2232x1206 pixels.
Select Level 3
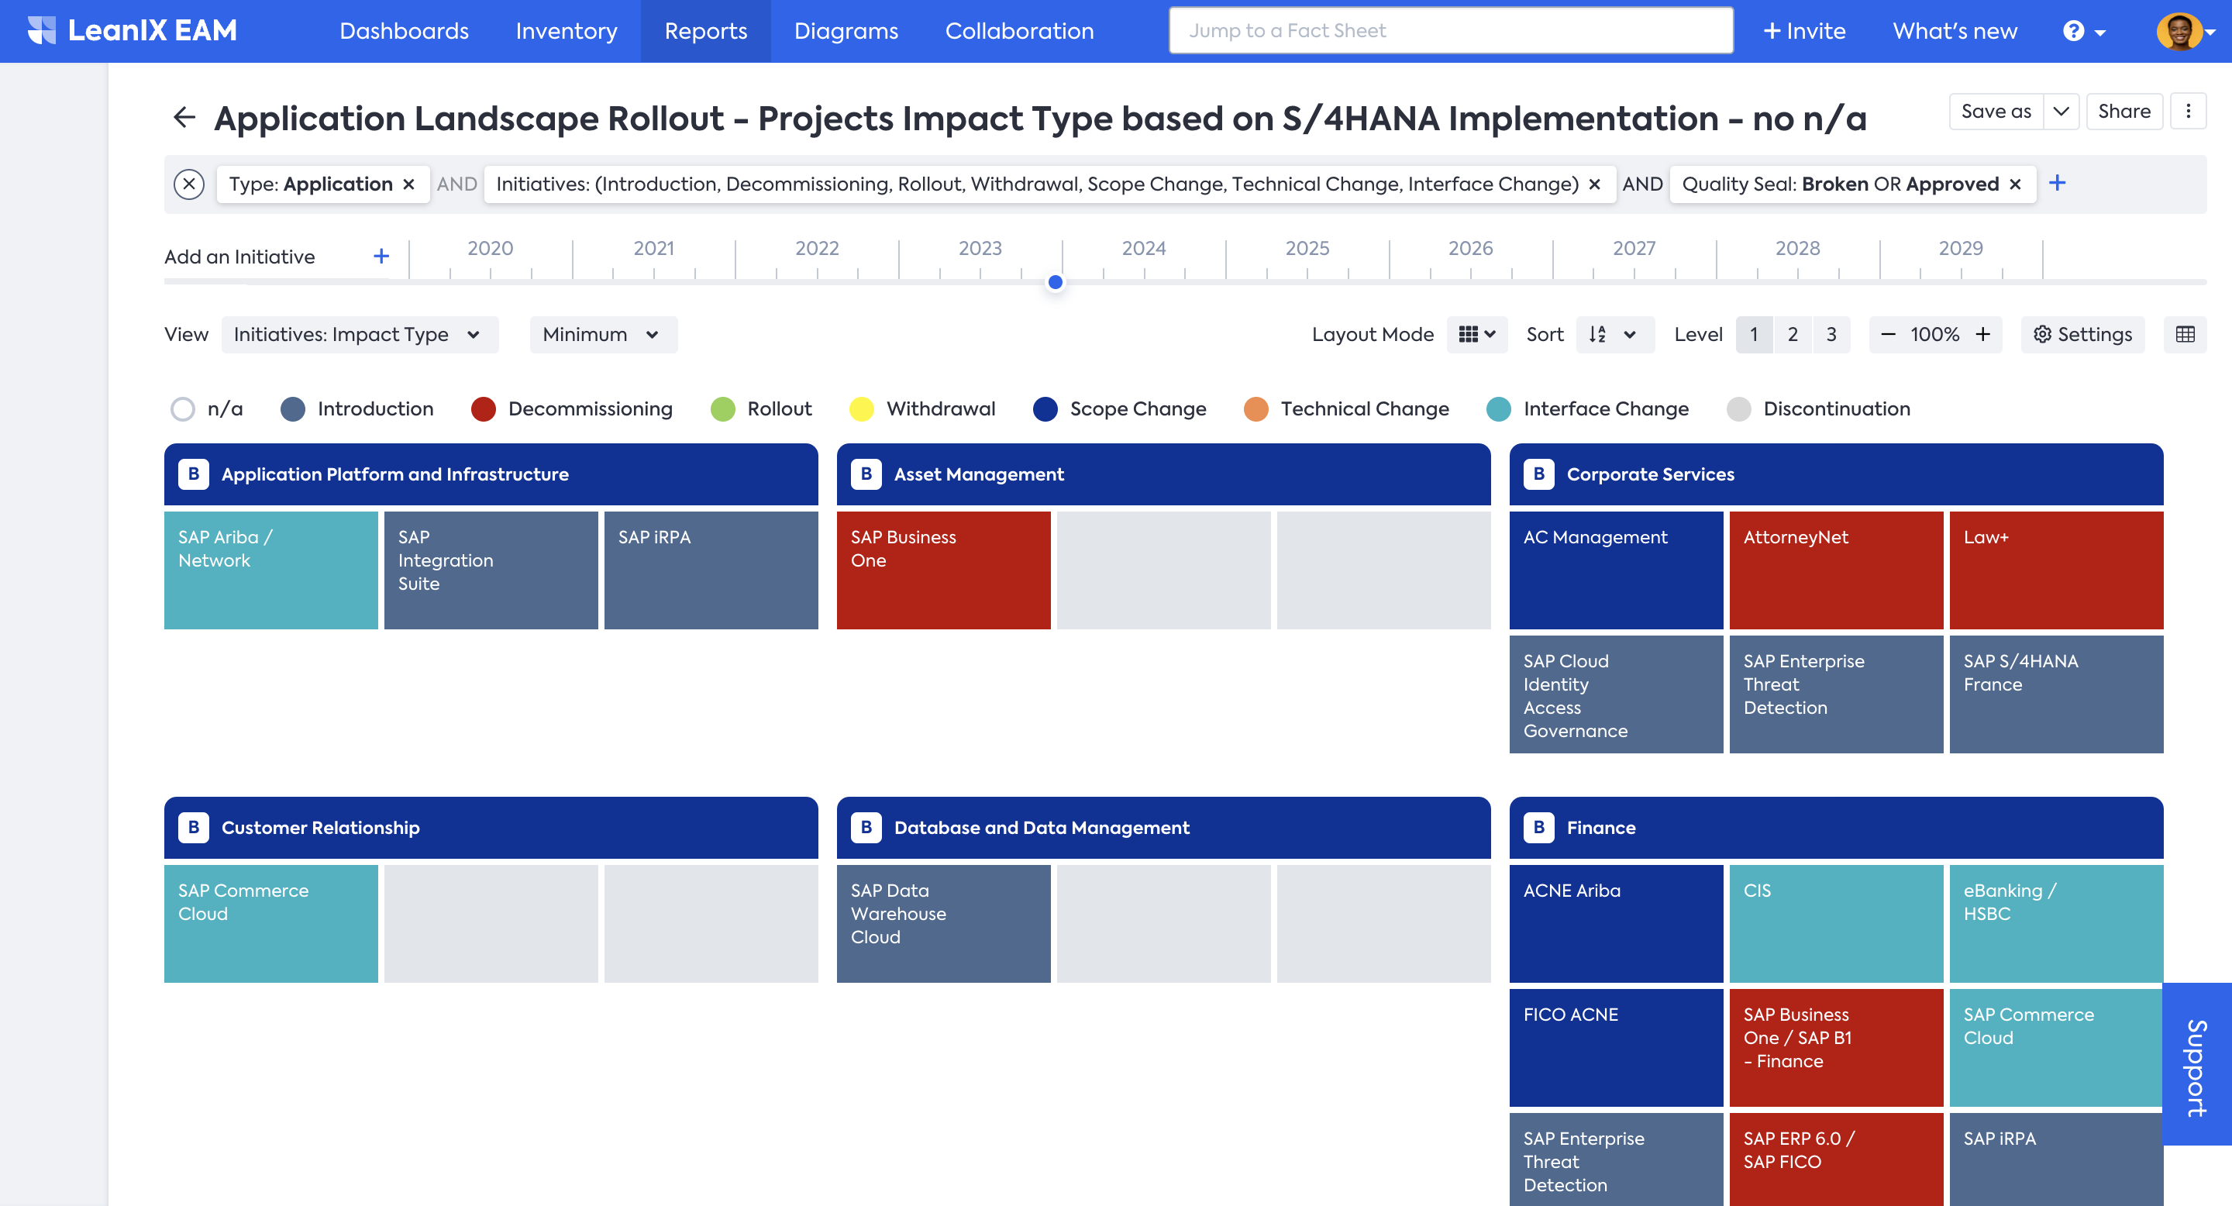[1831, 334]
